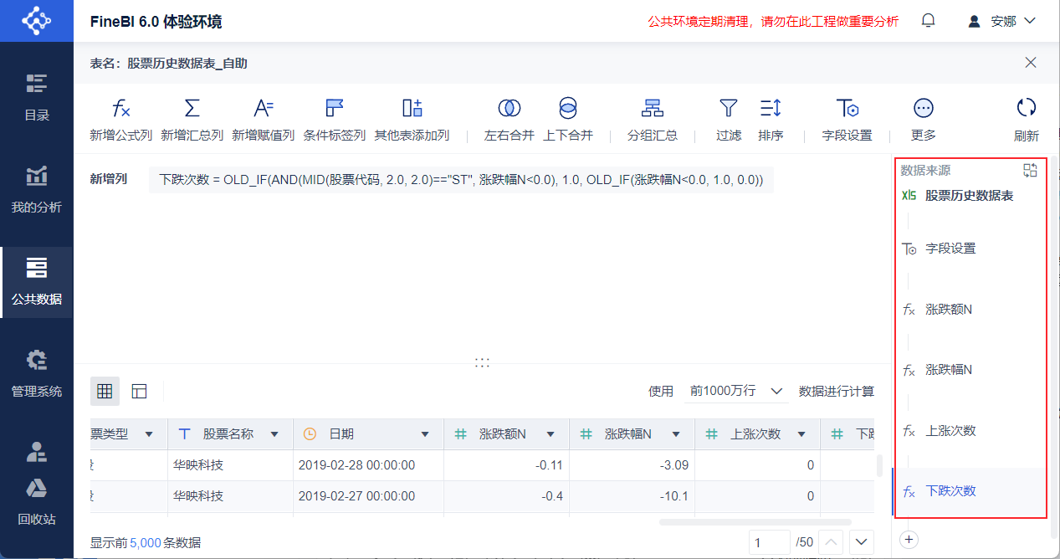
Task: Click the 下跌次数 formula expression
Action: (x=461, y=179)
